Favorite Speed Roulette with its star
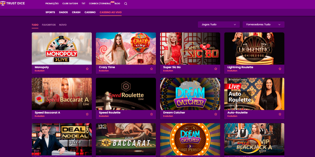Screen dimensions: 315x157 (152, 114)
